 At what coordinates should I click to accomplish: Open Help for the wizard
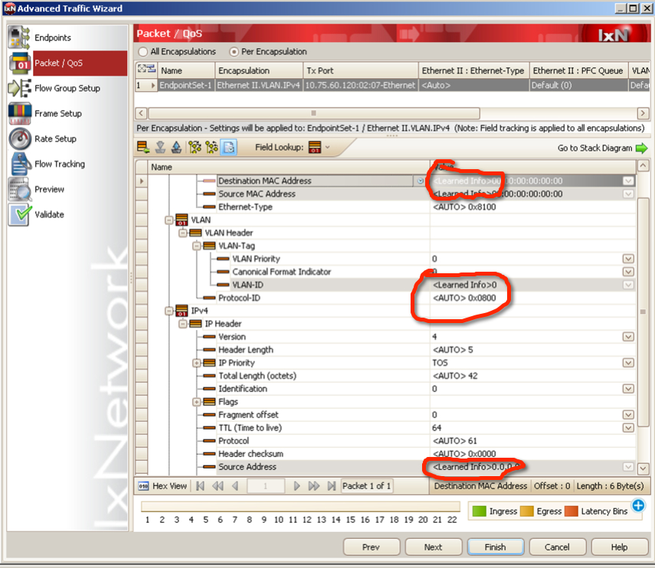(620, 547)
